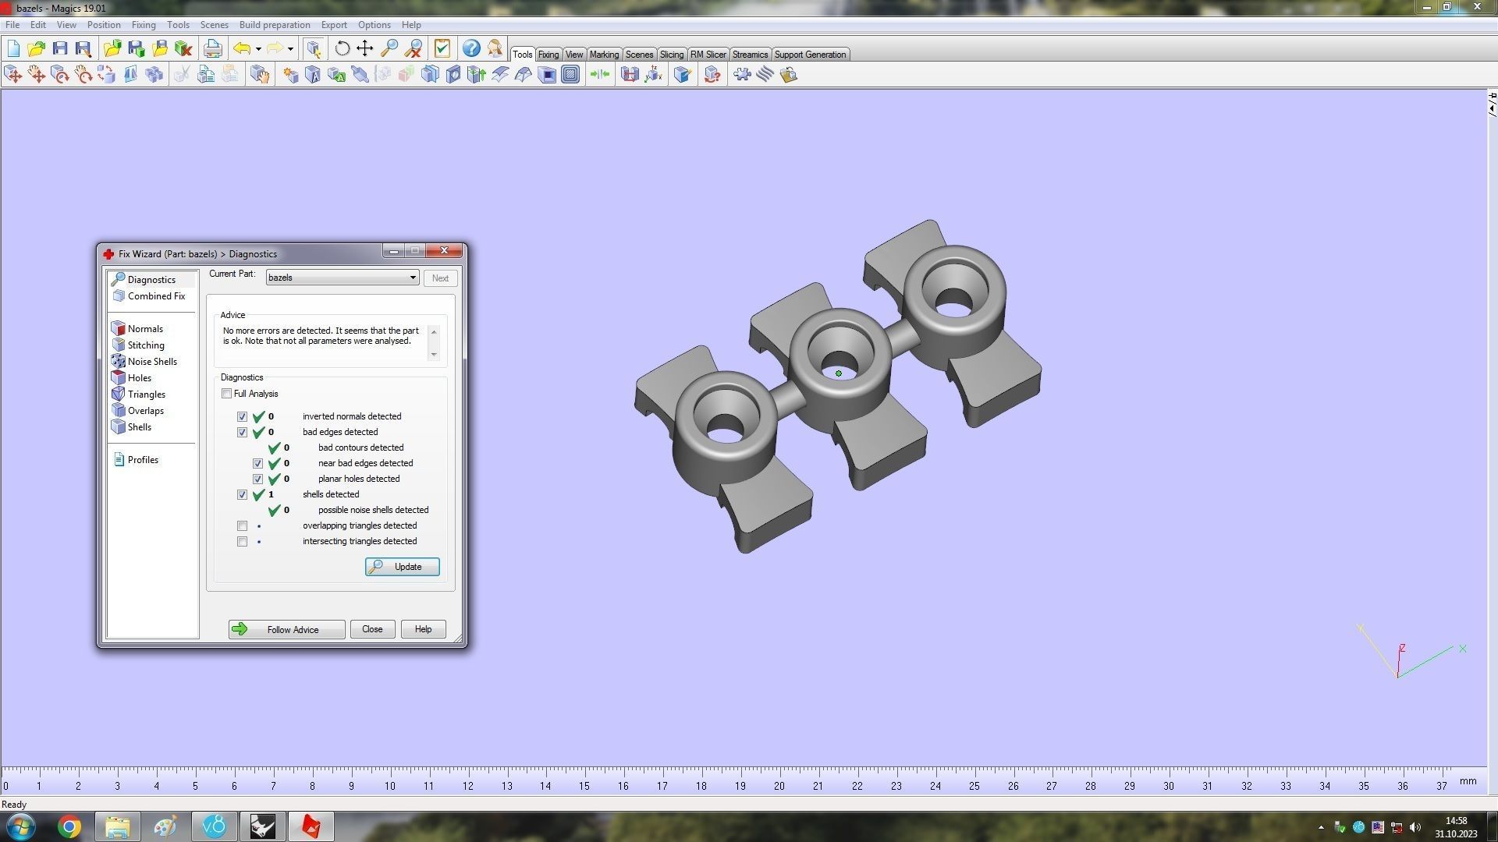Open the Fix Wizard checklist icon
Viewport: 1498px width, 842px height.
point(442,48)
